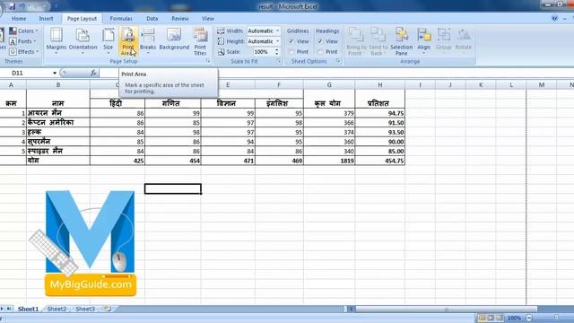Expand the Width Automatic dropdown
The width and height of the screenshot is (574, 323).
277,31
